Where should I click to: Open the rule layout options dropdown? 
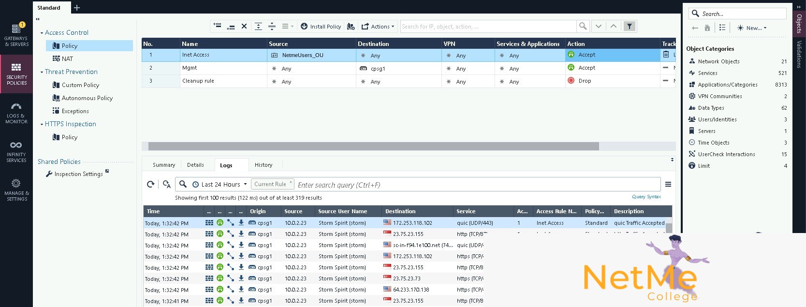(x=287, y=26)
